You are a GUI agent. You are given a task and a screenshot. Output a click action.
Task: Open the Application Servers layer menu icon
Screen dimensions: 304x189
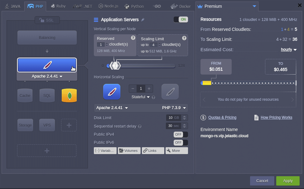96,20
